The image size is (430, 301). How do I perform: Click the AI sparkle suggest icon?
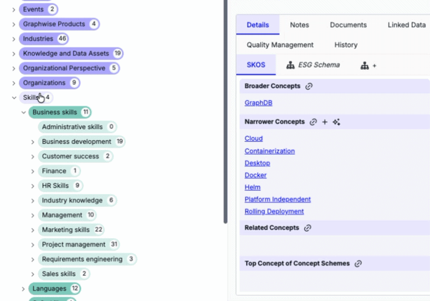pyautogui.click(x=336, y=122)
